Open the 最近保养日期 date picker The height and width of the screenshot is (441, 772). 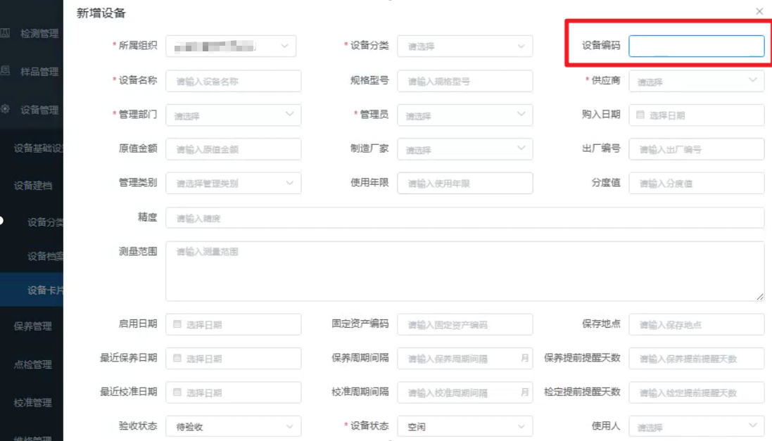click(x=234, y=358)
